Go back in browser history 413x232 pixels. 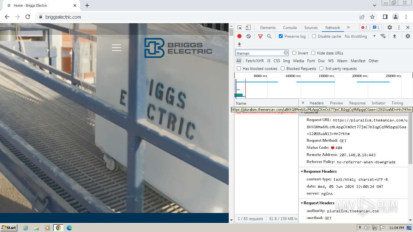(7, 17)
